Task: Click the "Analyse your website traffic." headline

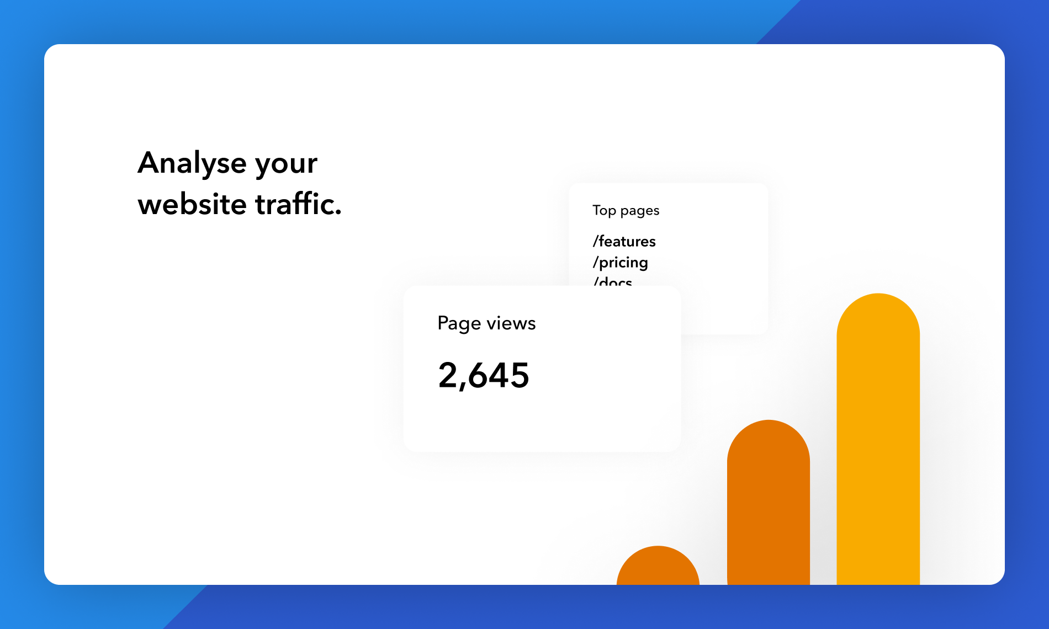Action: pos(240,183)
